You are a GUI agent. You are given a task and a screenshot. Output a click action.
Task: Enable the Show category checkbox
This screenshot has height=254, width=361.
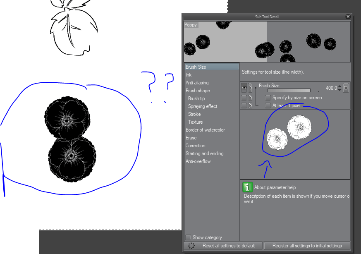click(188, 237)
